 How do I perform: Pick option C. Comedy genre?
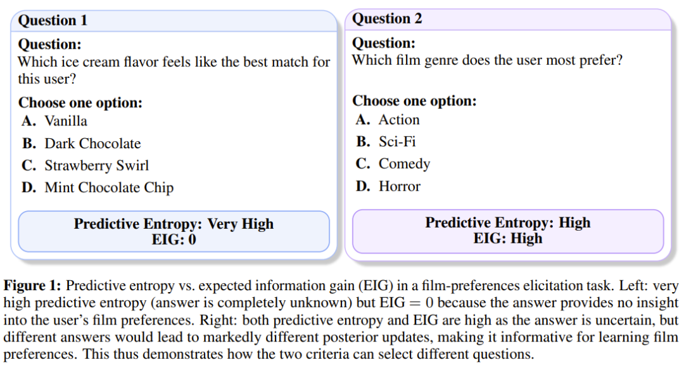pyautogui.click(x=393, y=163)
